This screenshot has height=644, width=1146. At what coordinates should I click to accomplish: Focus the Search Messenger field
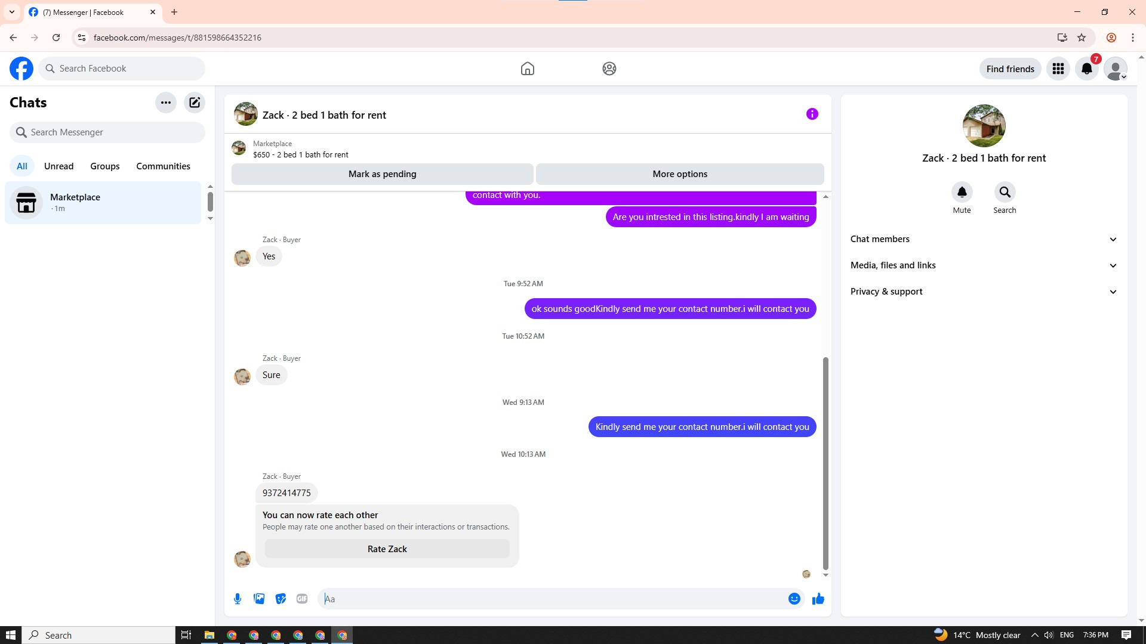coord(107,132)
